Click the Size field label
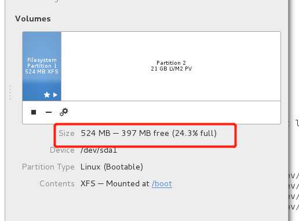The height and width of the screenshot is (221, 299). point(67,133)
